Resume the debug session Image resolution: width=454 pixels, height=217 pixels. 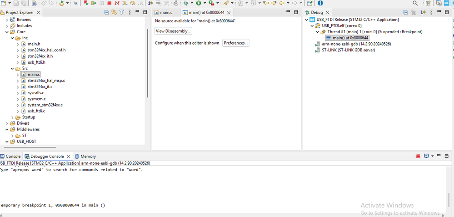(x=94, y=3)
